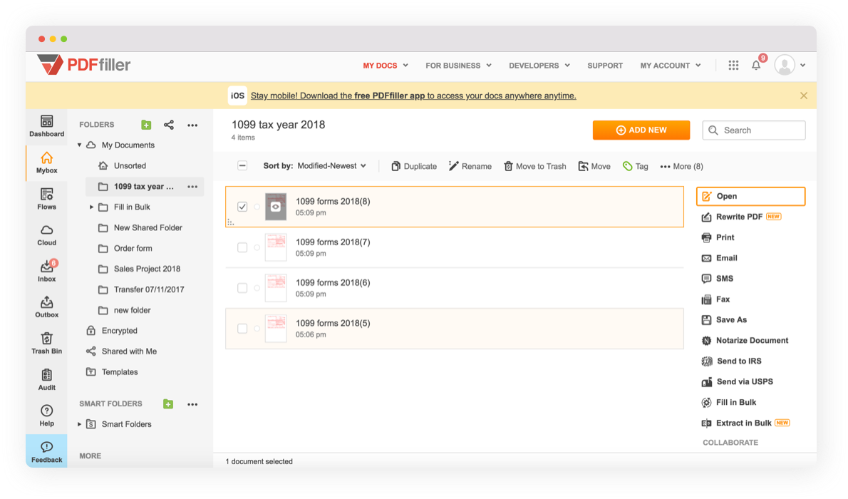
Task: Click into the Search field
Action: click(753, 130)
